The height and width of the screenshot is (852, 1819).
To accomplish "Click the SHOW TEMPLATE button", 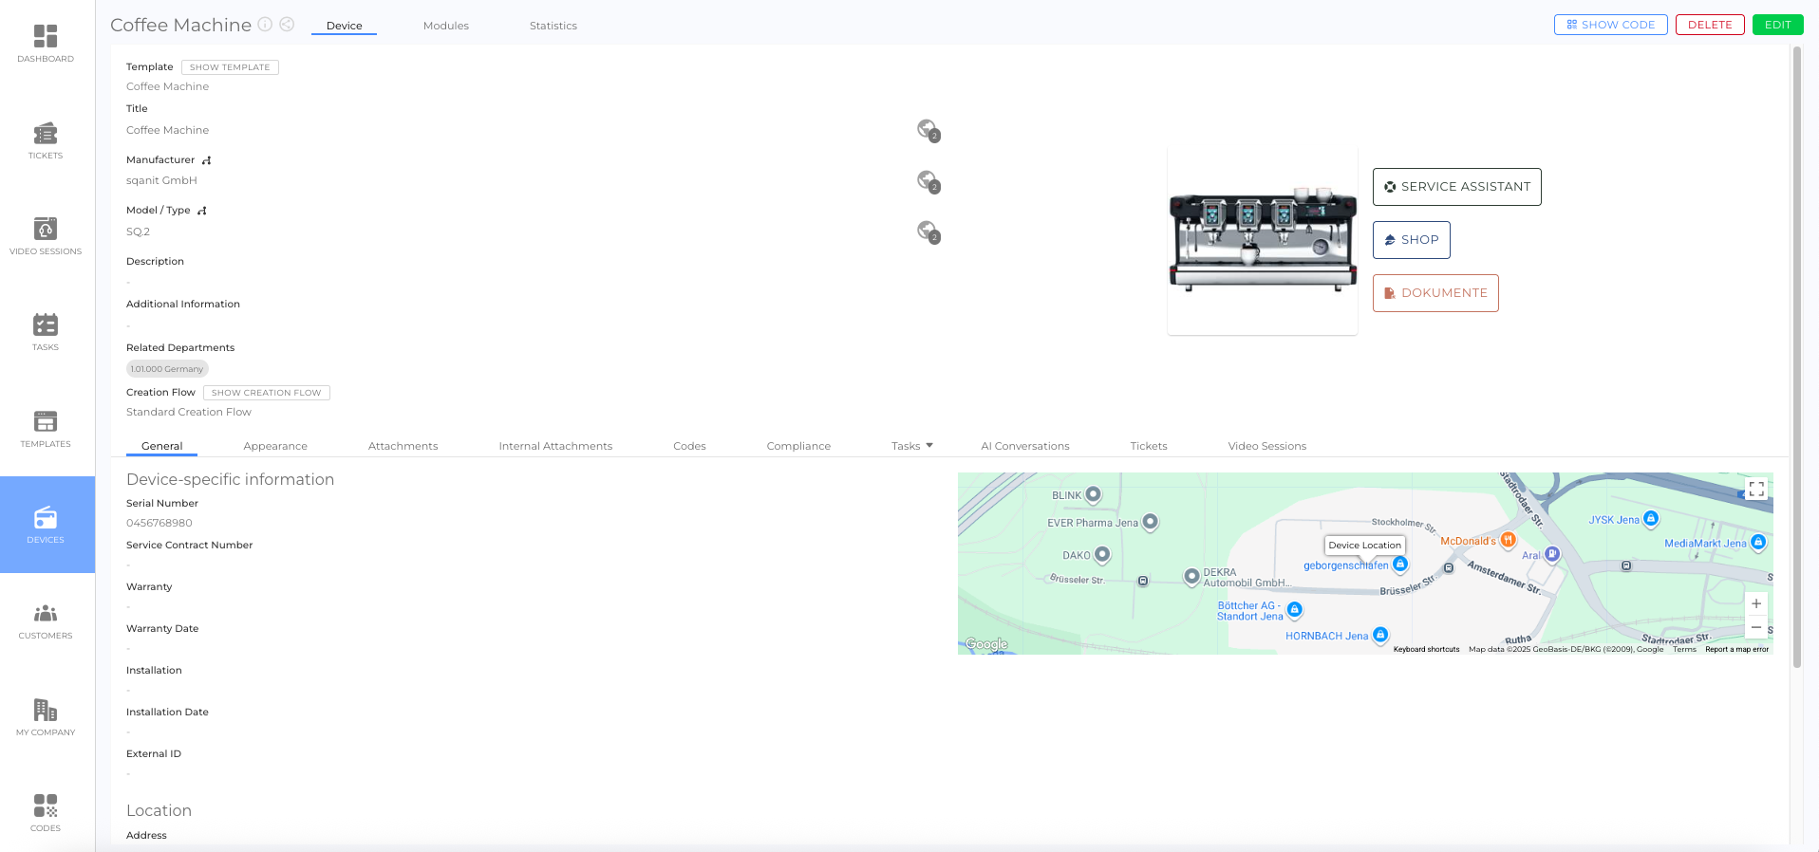I will (x=230, y=67).
